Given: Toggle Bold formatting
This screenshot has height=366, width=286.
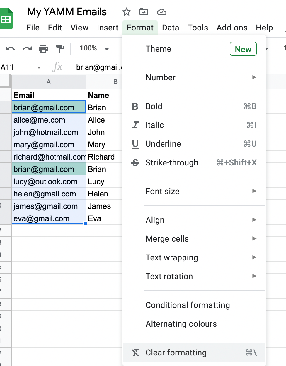Looking at the screenshot, I should point(154,106).
